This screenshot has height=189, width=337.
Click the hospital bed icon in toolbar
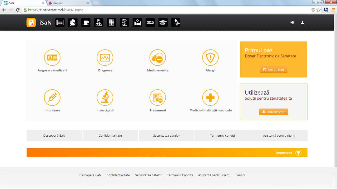[x=137, y=23]
